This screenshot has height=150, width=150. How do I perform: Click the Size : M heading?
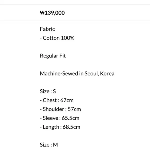click(x=49, y=145)
